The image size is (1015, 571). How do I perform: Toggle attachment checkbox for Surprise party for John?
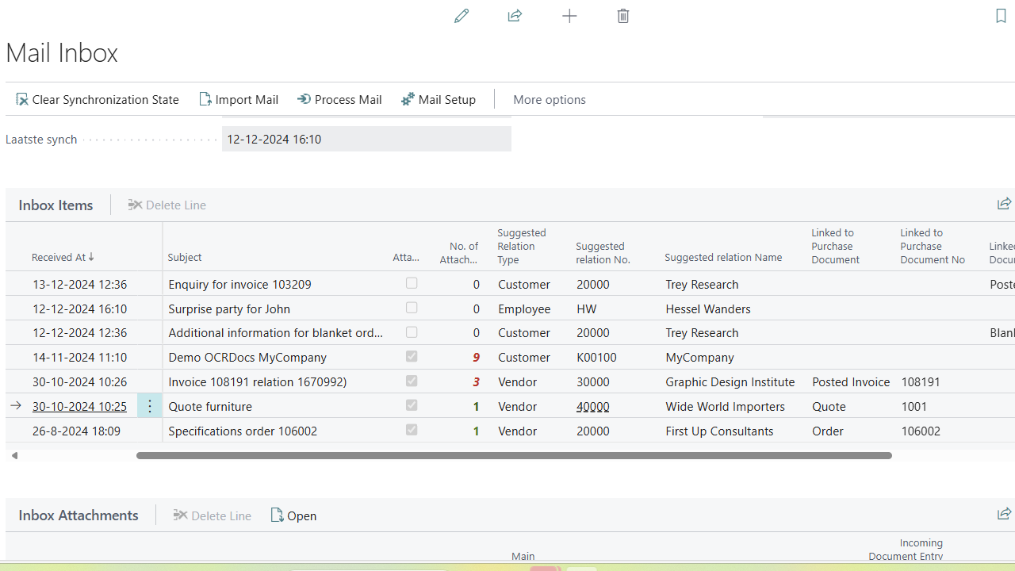tap(412, 308)
